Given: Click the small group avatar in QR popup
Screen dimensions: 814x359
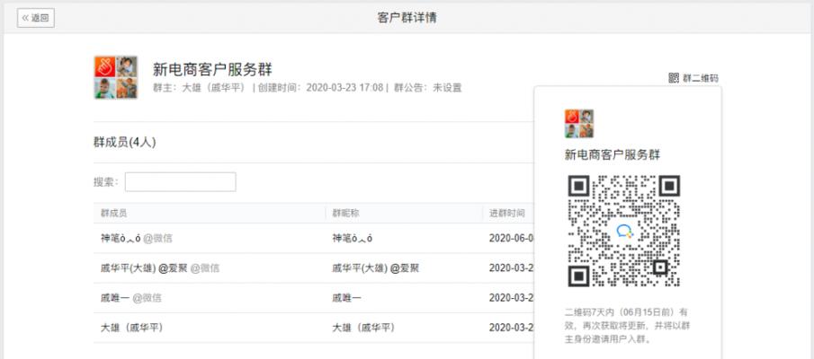Looking at the screenshot, I should pos(579,123).
